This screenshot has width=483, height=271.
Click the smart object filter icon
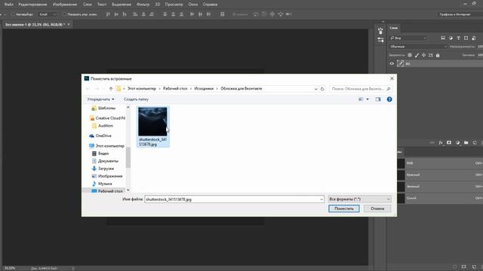[473, 38]
